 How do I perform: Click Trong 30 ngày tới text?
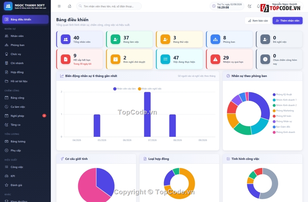(82, 64)
